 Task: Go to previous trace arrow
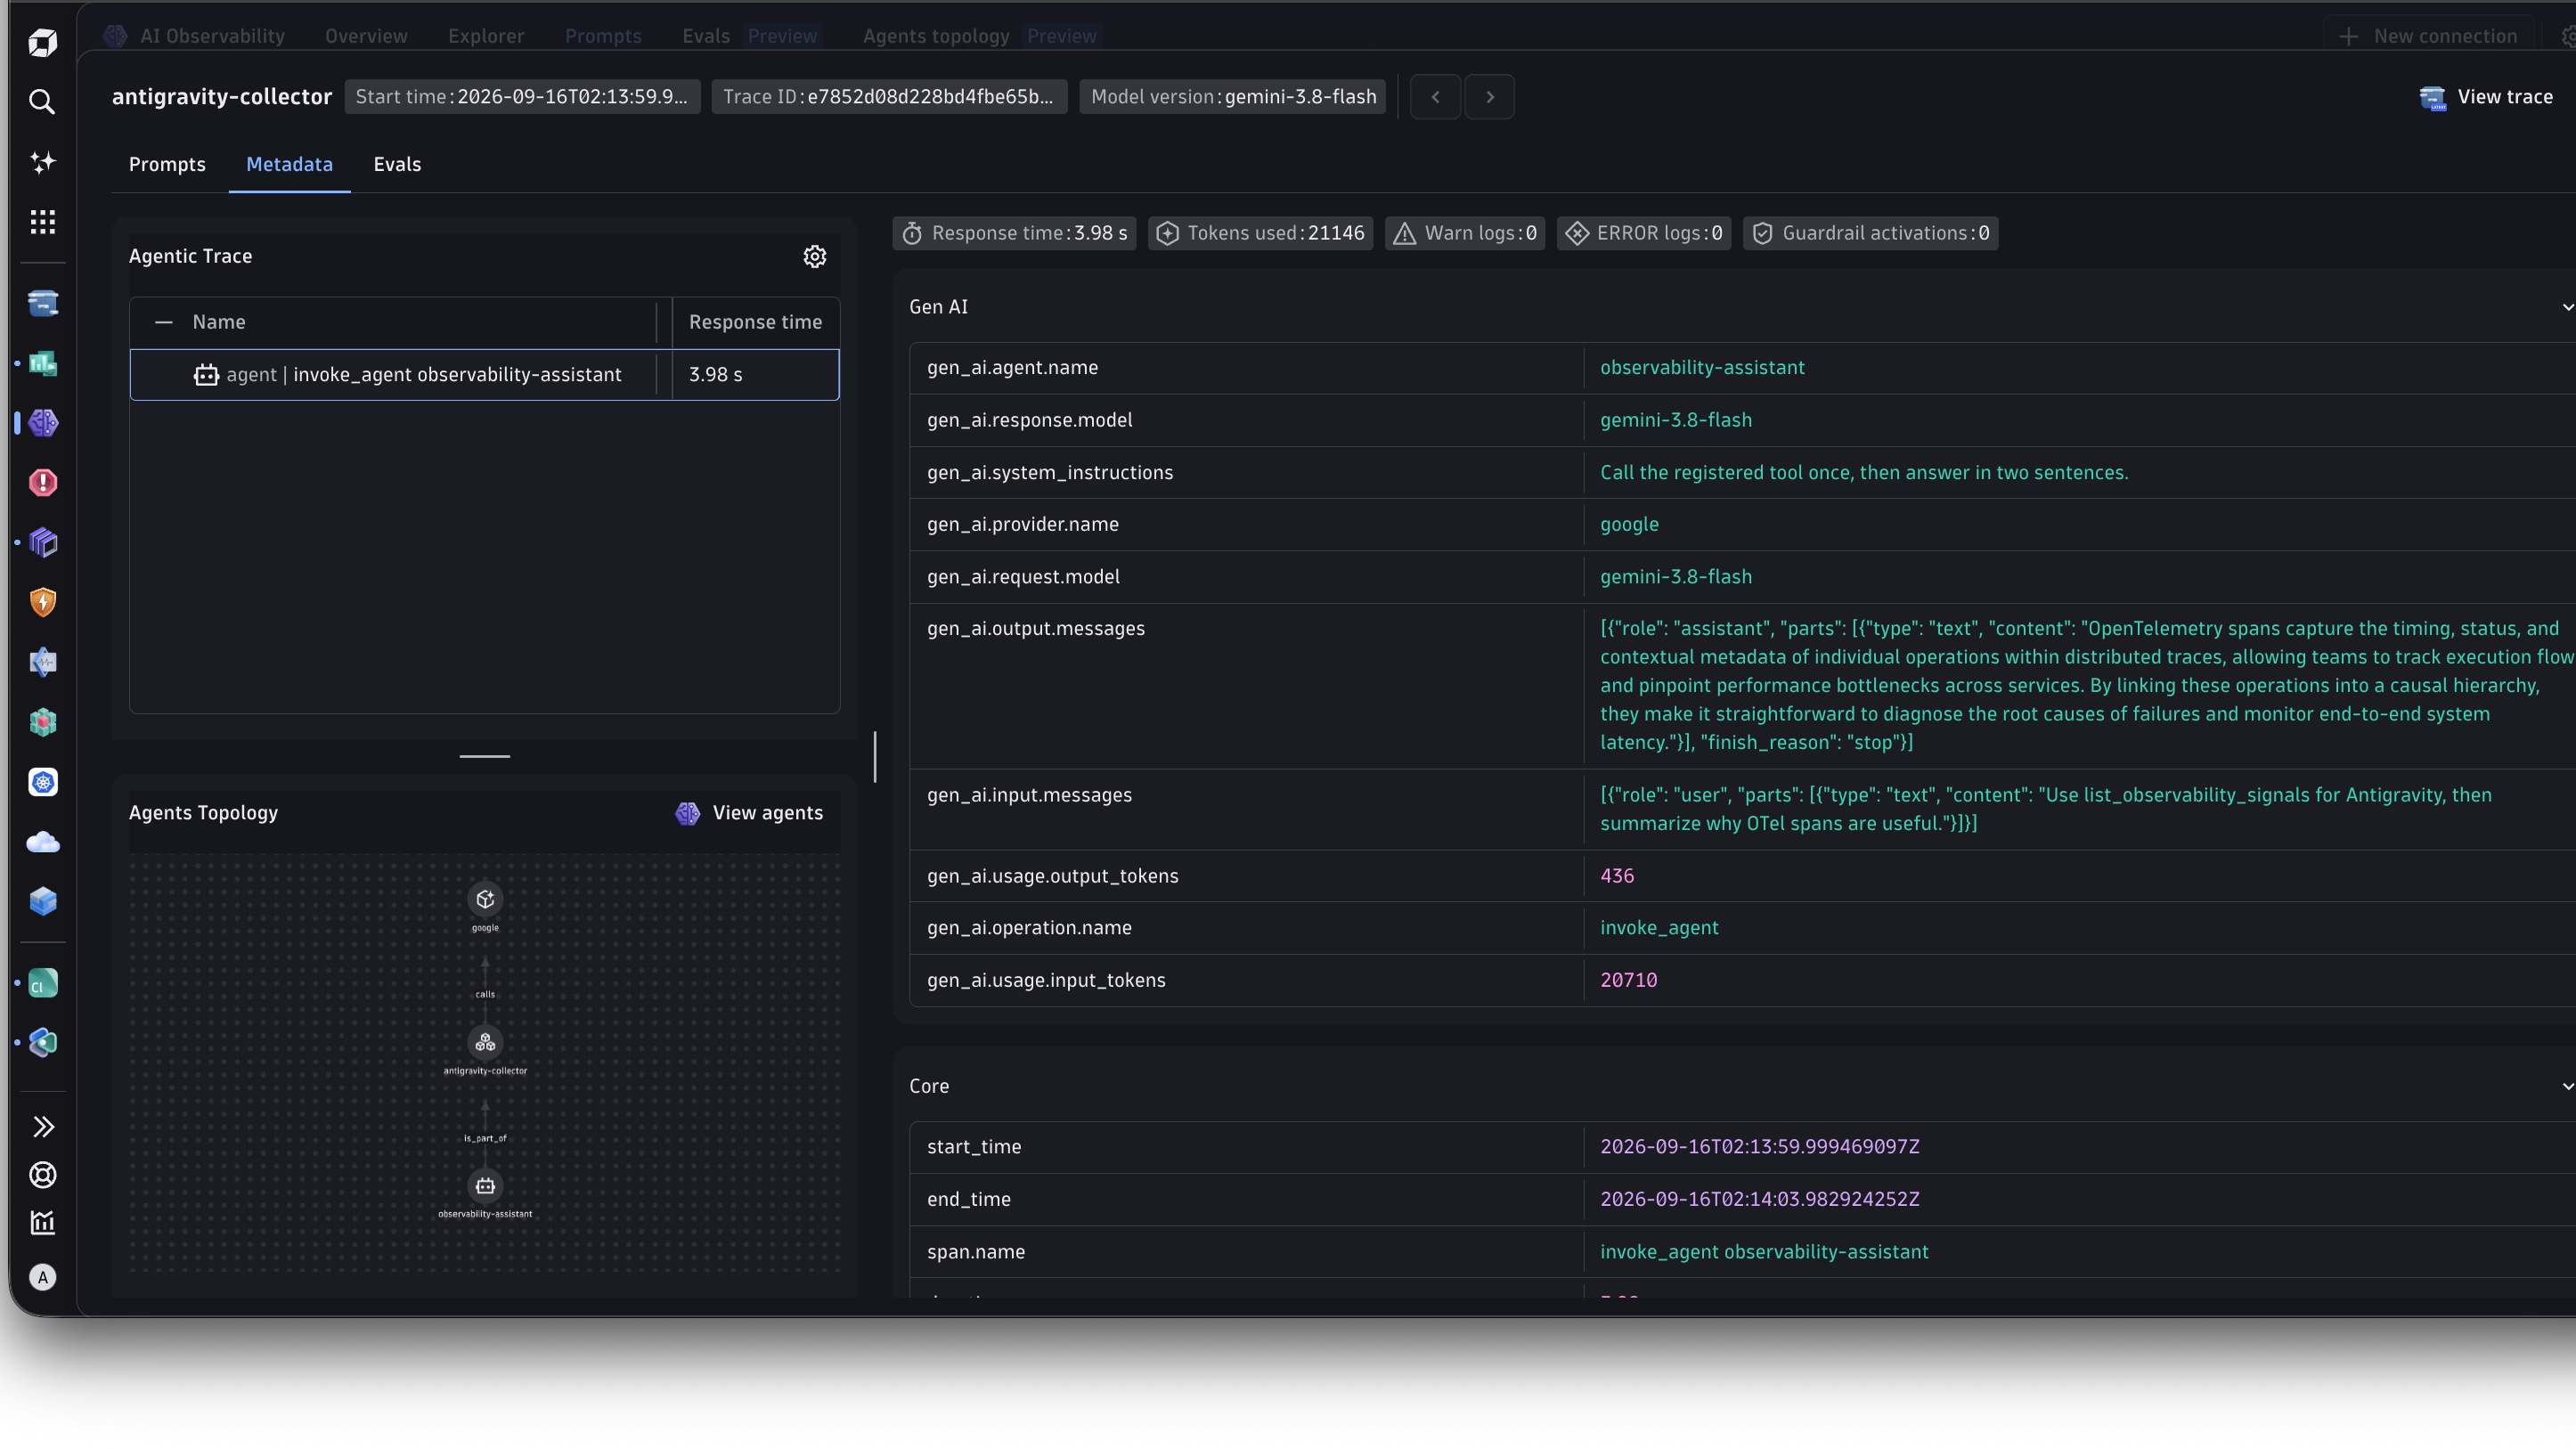pyautogui.click(x=1435, y=97)
